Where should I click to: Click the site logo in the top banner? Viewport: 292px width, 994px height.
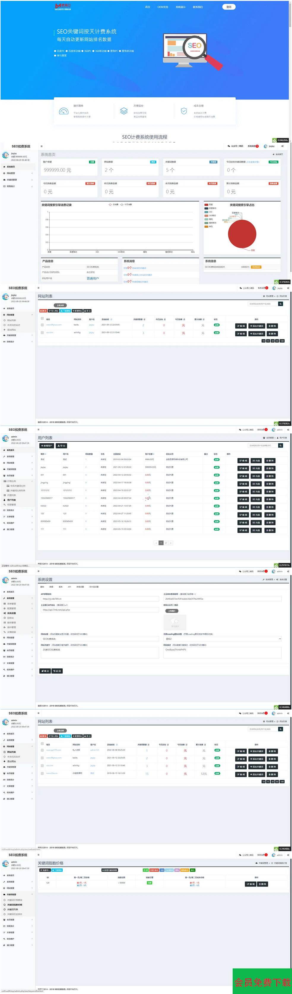(x=63, y=7)
